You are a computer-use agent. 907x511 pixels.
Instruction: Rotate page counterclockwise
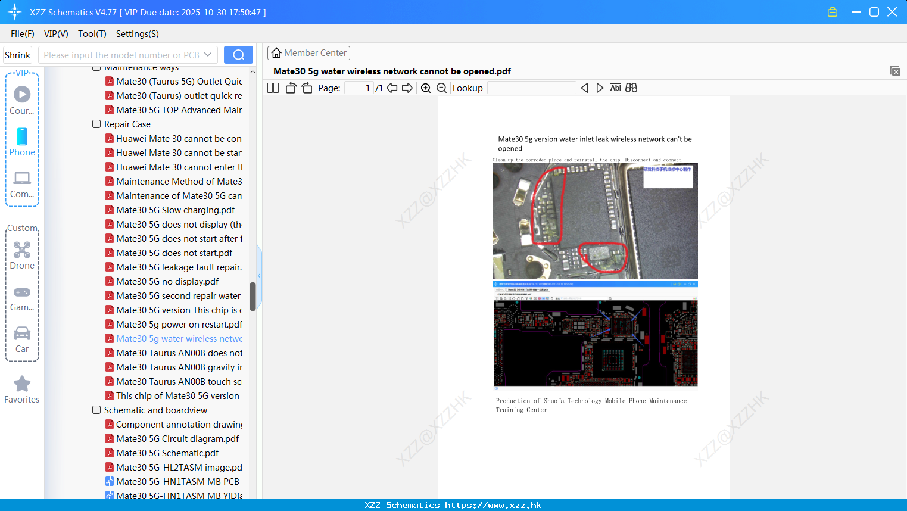coord(291,88)
